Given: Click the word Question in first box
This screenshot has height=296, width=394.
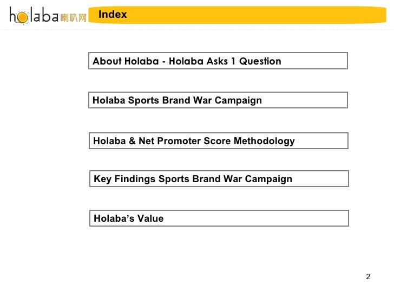Looking at the screenshot, I should click(x=260, y=61).
